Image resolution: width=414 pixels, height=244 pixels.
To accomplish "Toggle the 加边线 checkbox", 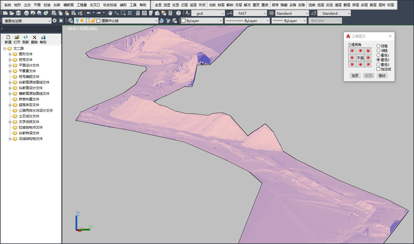I will click(379, 69).
